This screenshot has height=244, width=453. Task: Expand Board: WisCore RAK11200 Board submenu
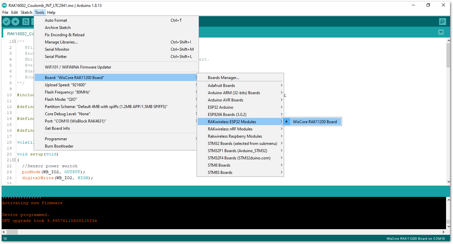pos(116,78)
